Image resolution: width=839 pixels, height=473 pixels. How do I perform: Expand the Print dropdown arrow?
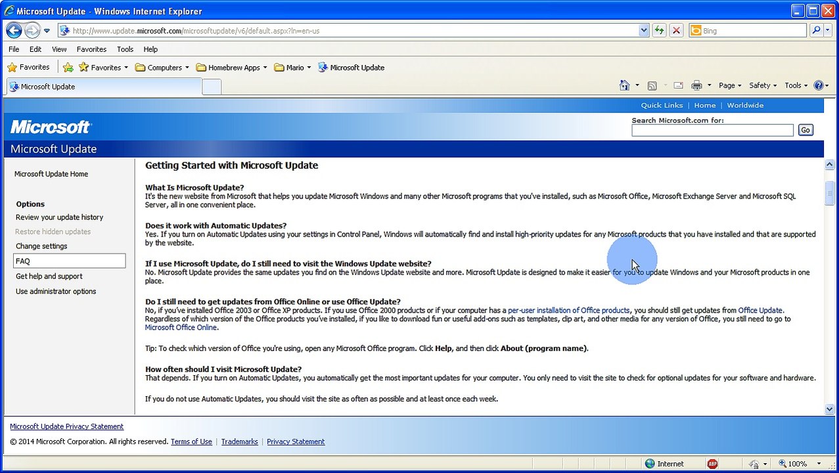709,85
